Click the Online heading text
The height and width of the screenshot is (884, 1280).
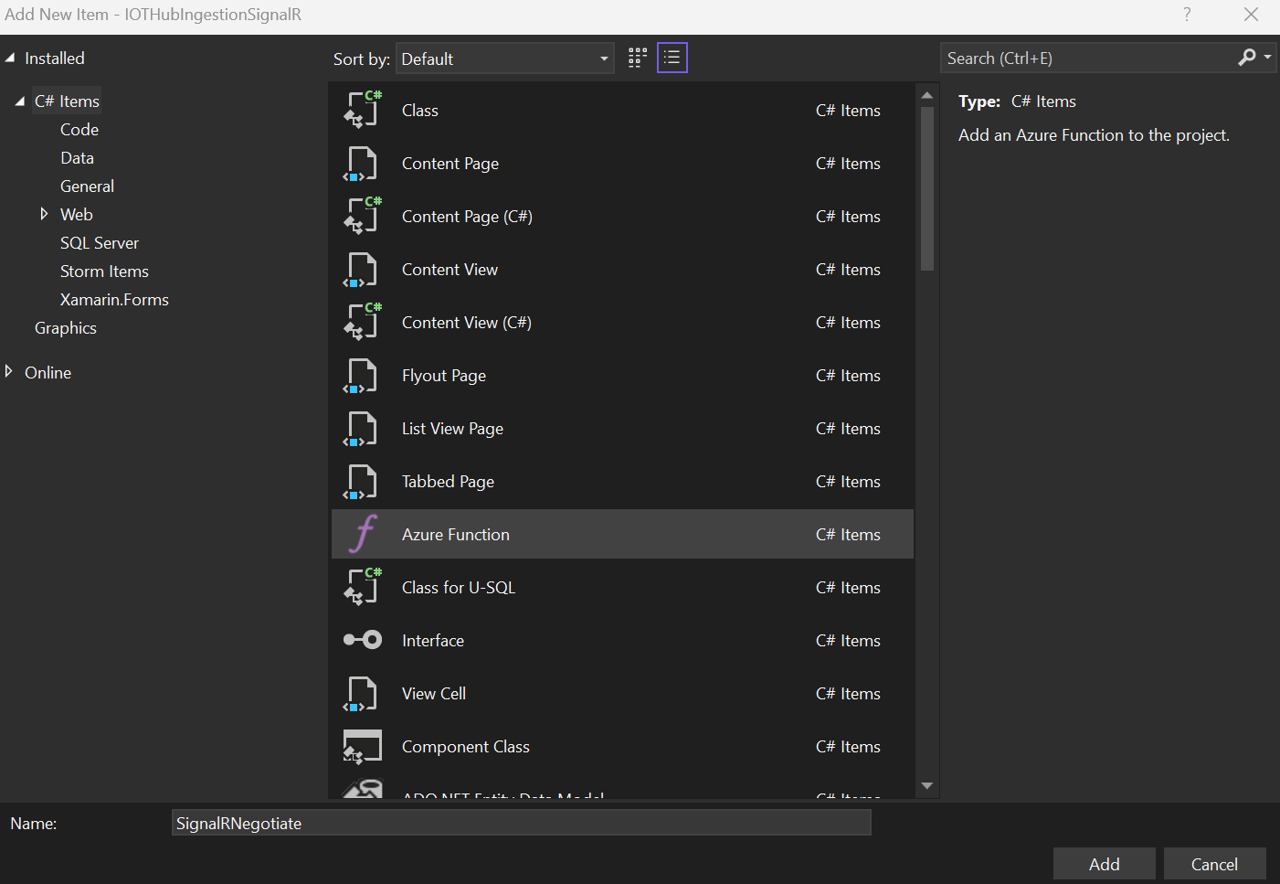tap(48, 373)
